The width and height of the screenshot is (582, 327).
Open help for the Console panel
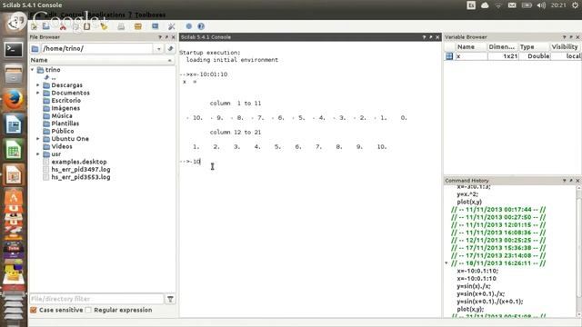click(424, 37)
